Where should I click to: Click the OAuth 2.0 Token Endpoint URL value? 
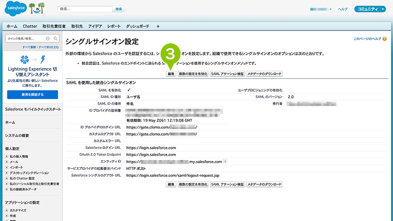coord(151,155)
